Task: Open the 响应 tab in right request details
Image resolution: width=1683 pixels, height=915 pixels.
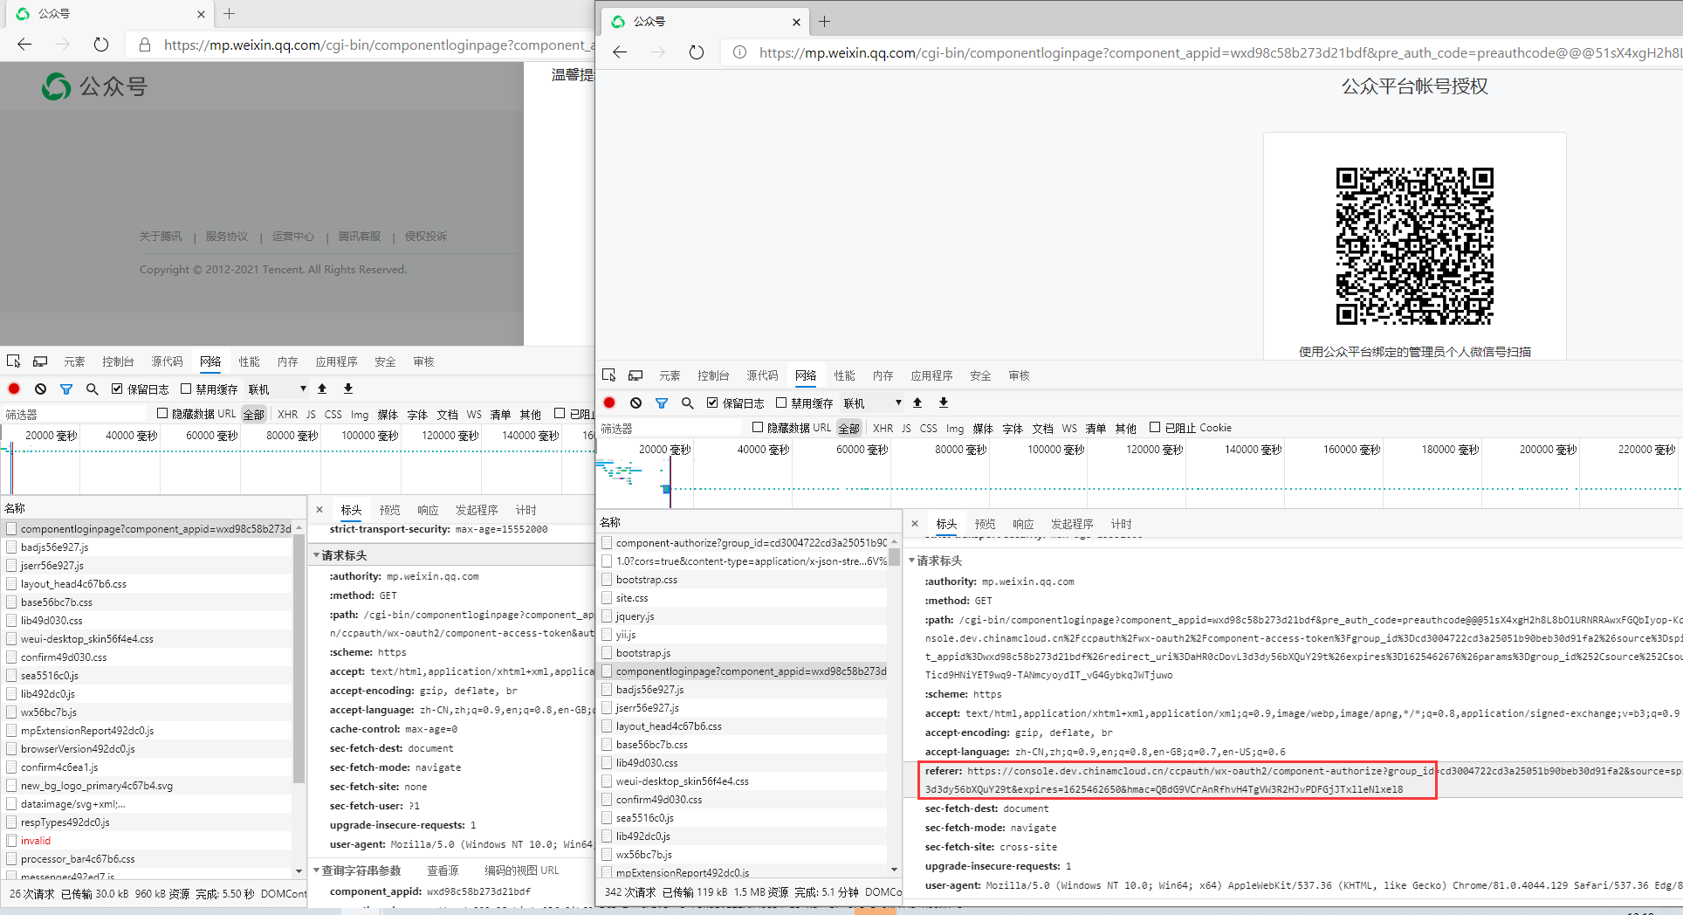Action: (1023, 524)
